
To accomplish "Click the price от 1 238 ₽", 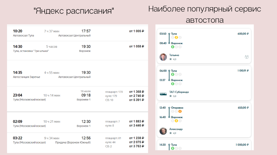I will [136, 138].
